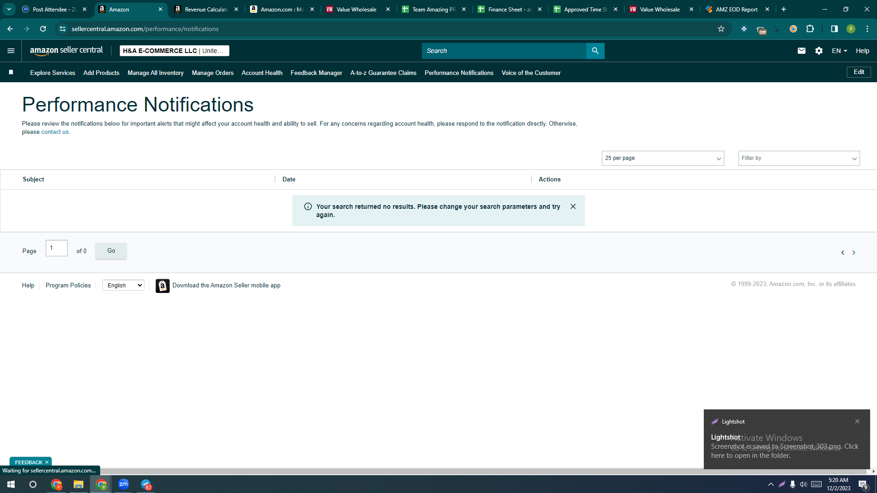Open the Windows notification center

[863, 484]
